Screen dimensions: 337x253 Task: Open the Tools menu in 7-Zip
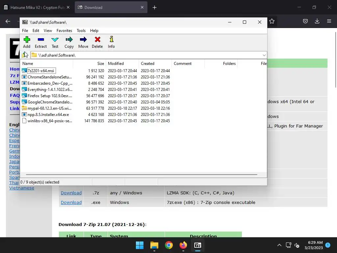click(x=81, y=31)
